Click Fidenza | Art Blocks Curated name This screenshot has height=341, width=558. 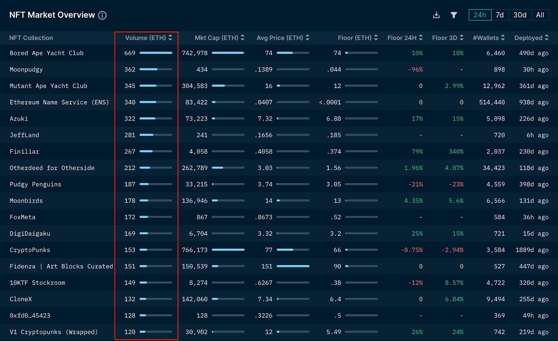click(61, 266)
